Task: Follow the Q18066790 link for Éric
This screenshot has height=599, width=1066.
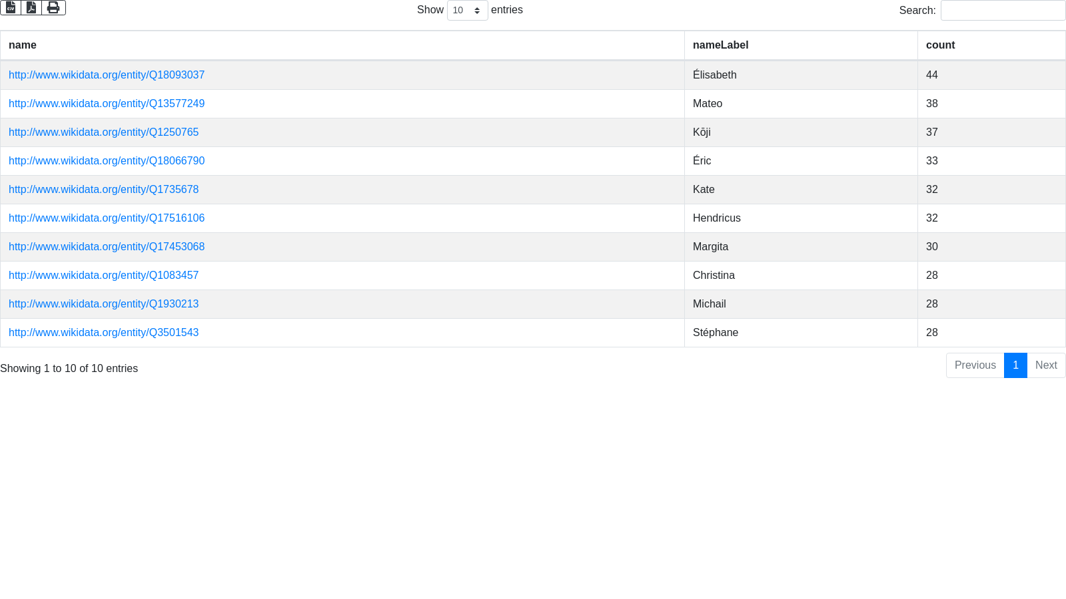Action: (107, 161)
